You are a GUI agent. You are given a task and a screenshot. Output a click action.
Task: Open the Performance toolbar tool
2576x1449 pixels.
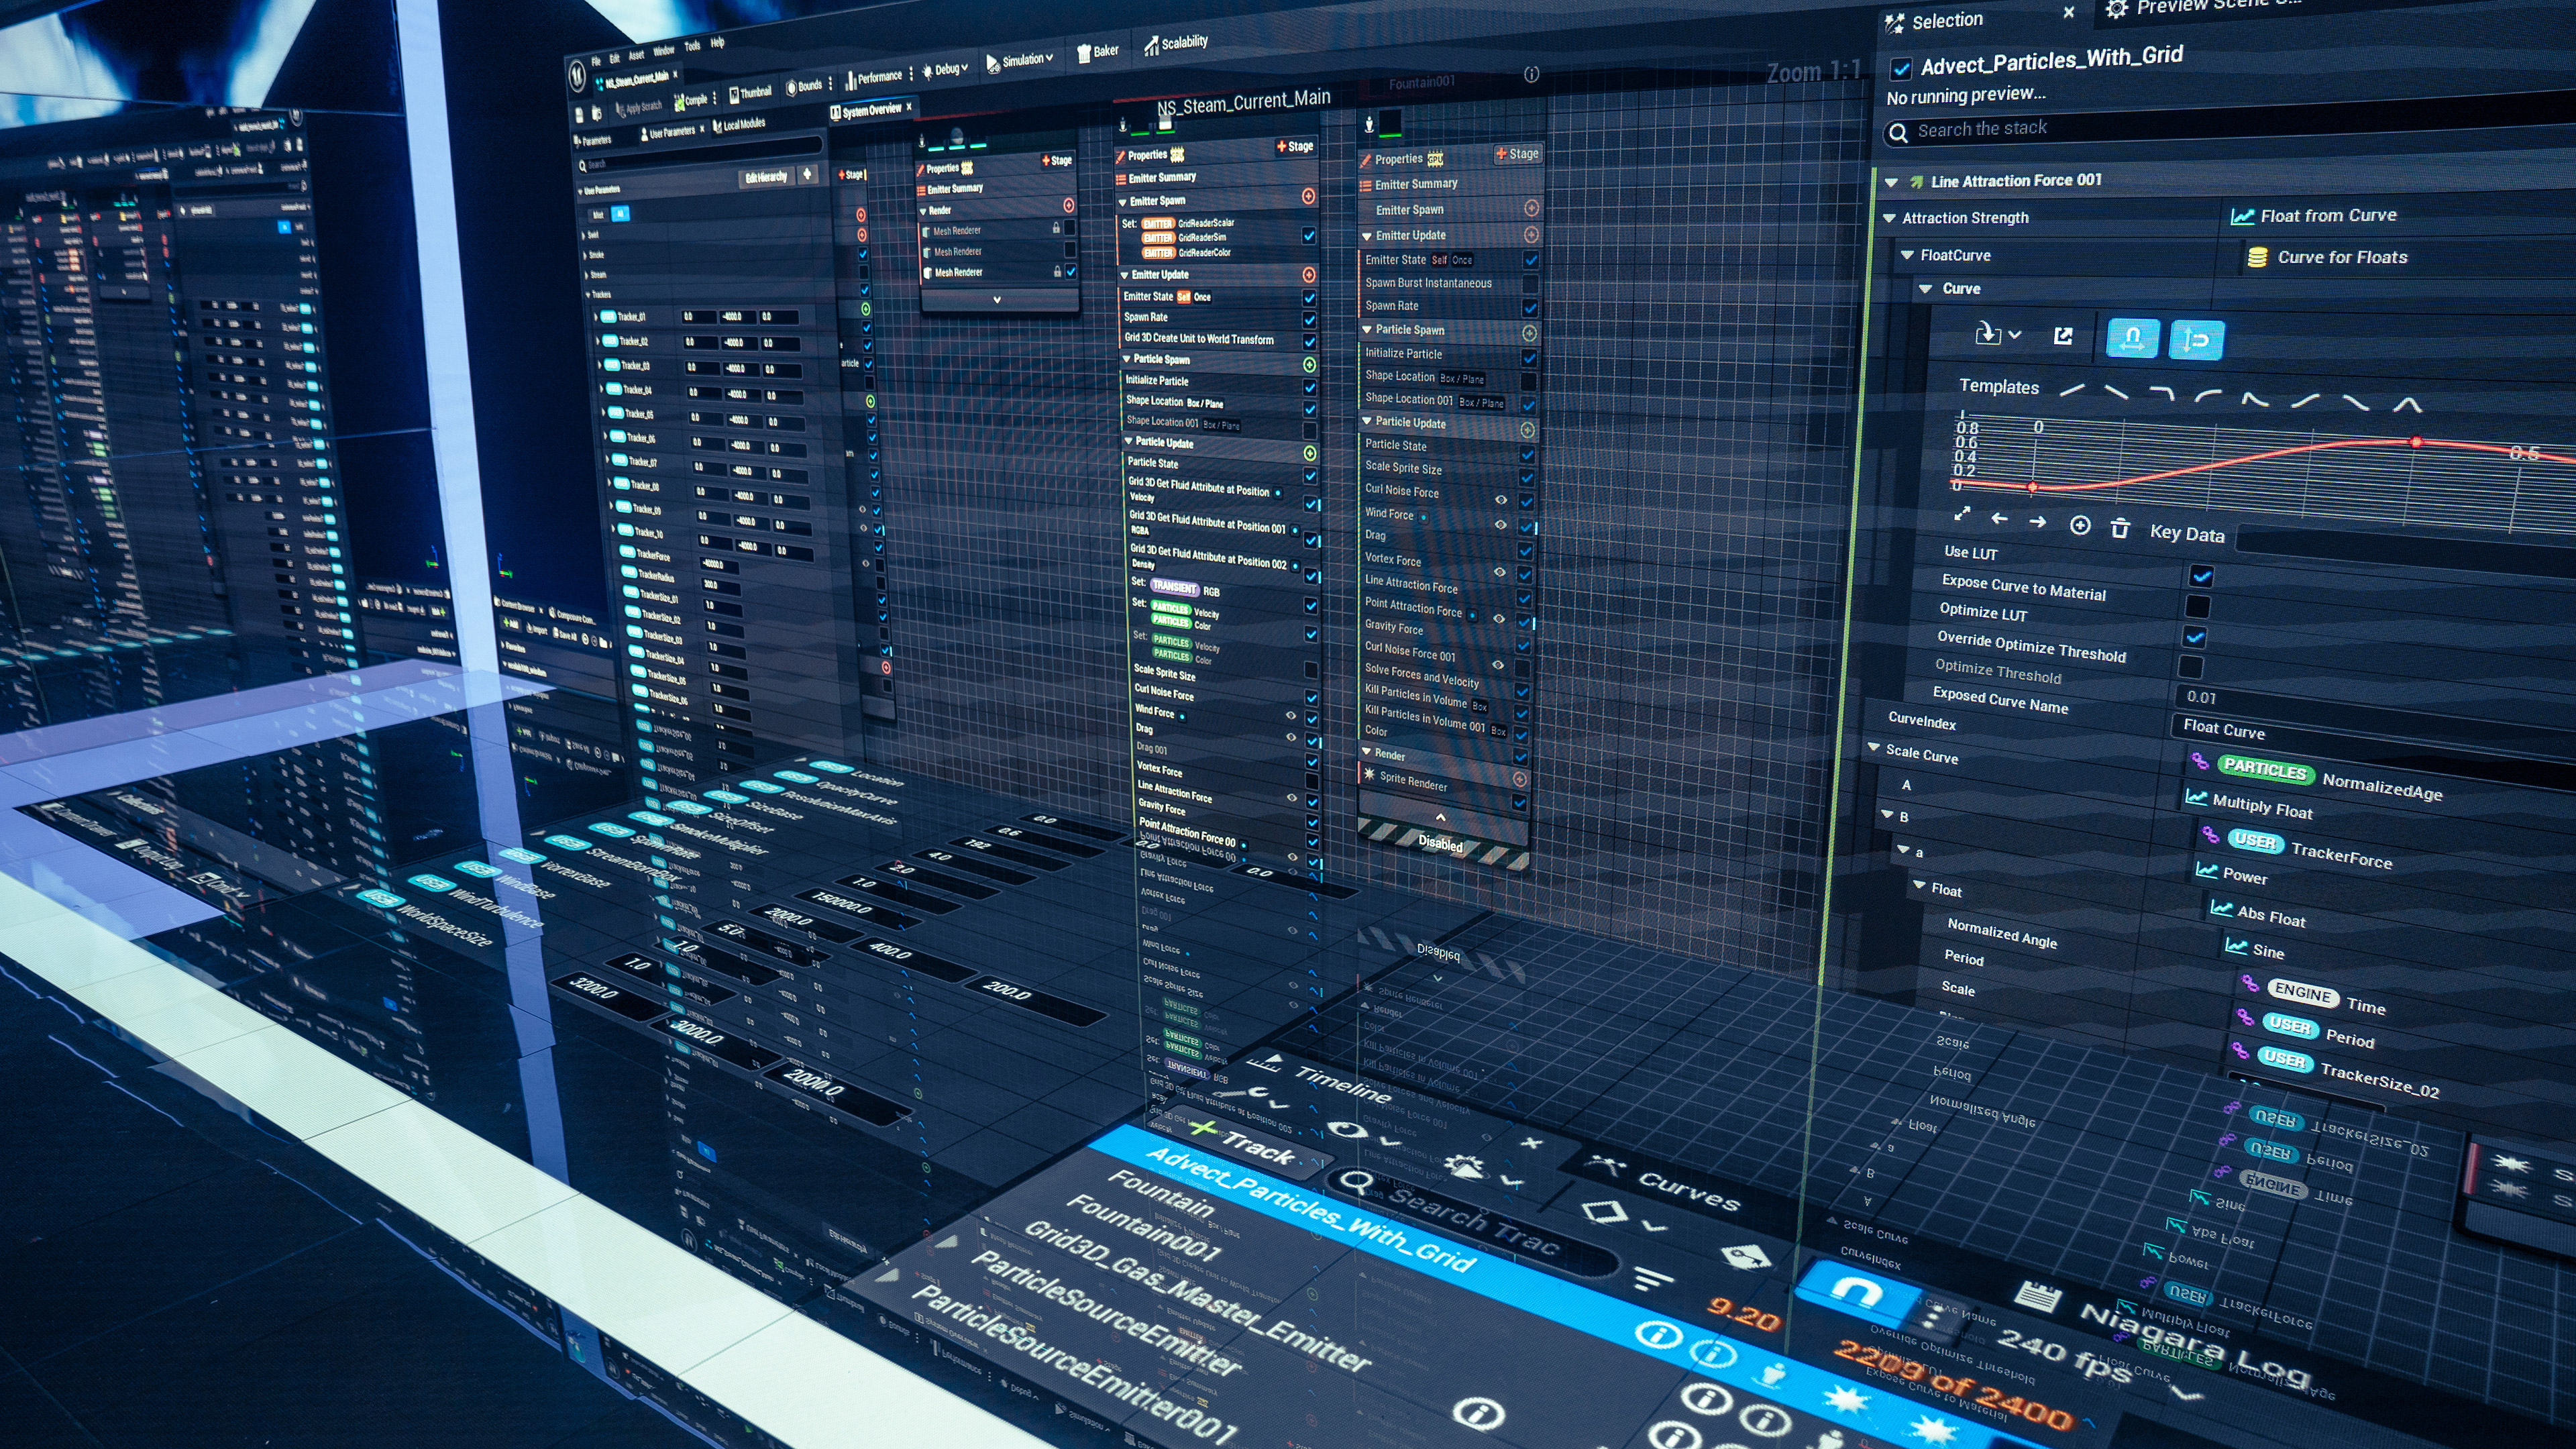[873, 78]
